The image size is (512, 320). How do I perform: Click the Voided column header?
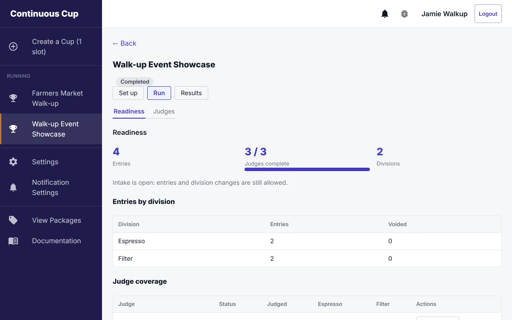point(397,224)
